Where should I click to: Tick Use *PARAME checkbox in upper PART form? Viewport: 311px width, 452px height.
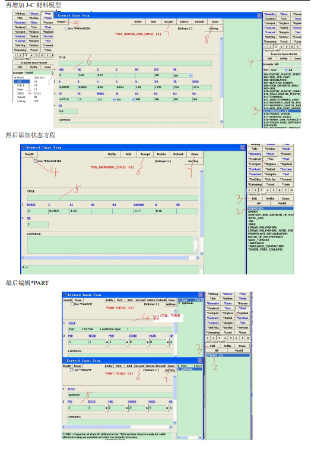72,304
